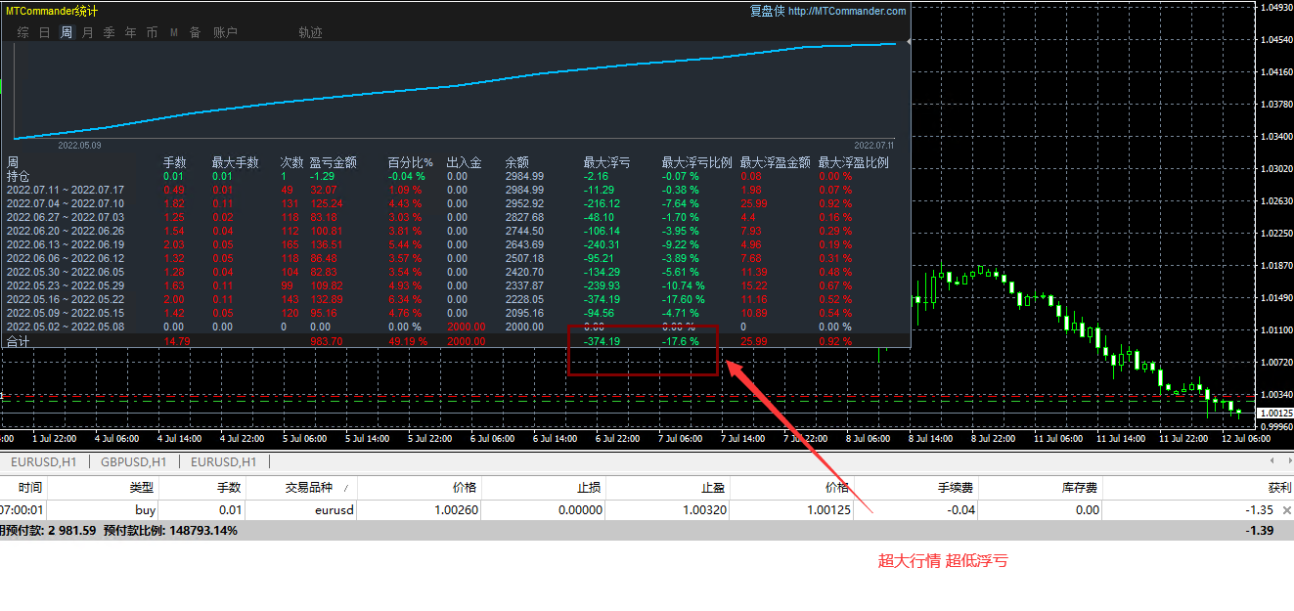Open the 季 quarterly statistics tab
Screen dimensions: 1294x611
point(109,32)
